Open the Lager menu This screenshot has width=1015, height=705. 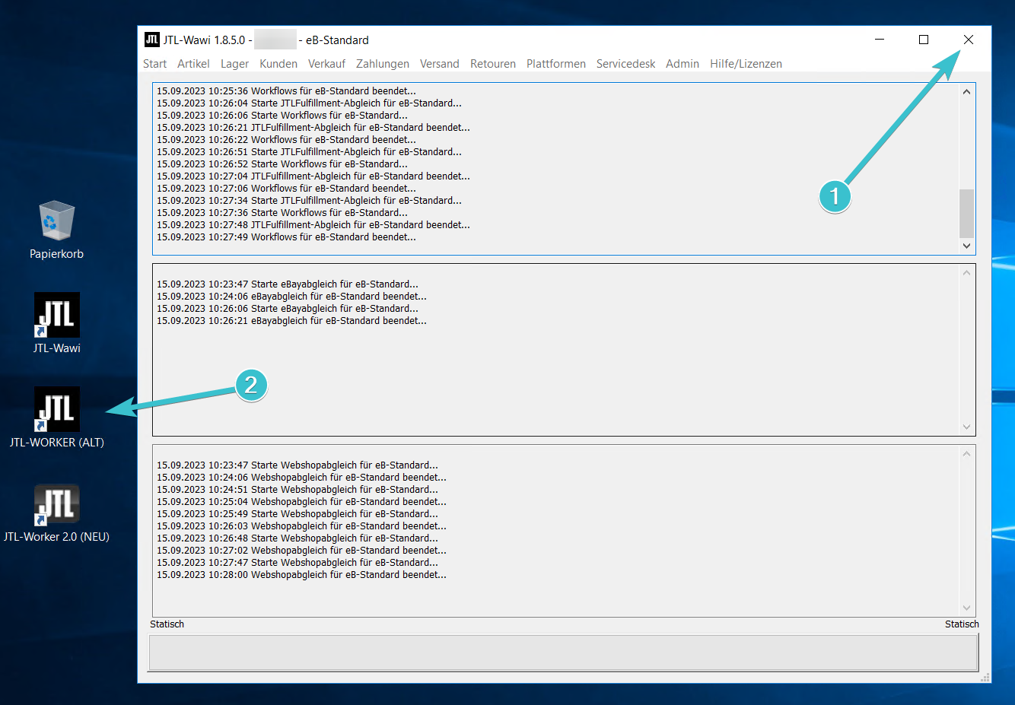point(234,64)
